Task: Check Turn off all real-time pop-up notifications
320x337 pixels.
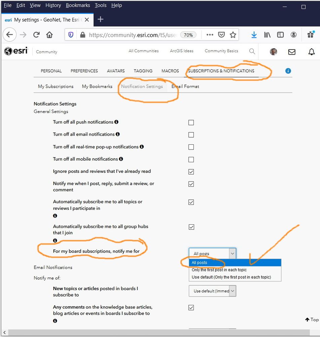Action: (191, 147)
